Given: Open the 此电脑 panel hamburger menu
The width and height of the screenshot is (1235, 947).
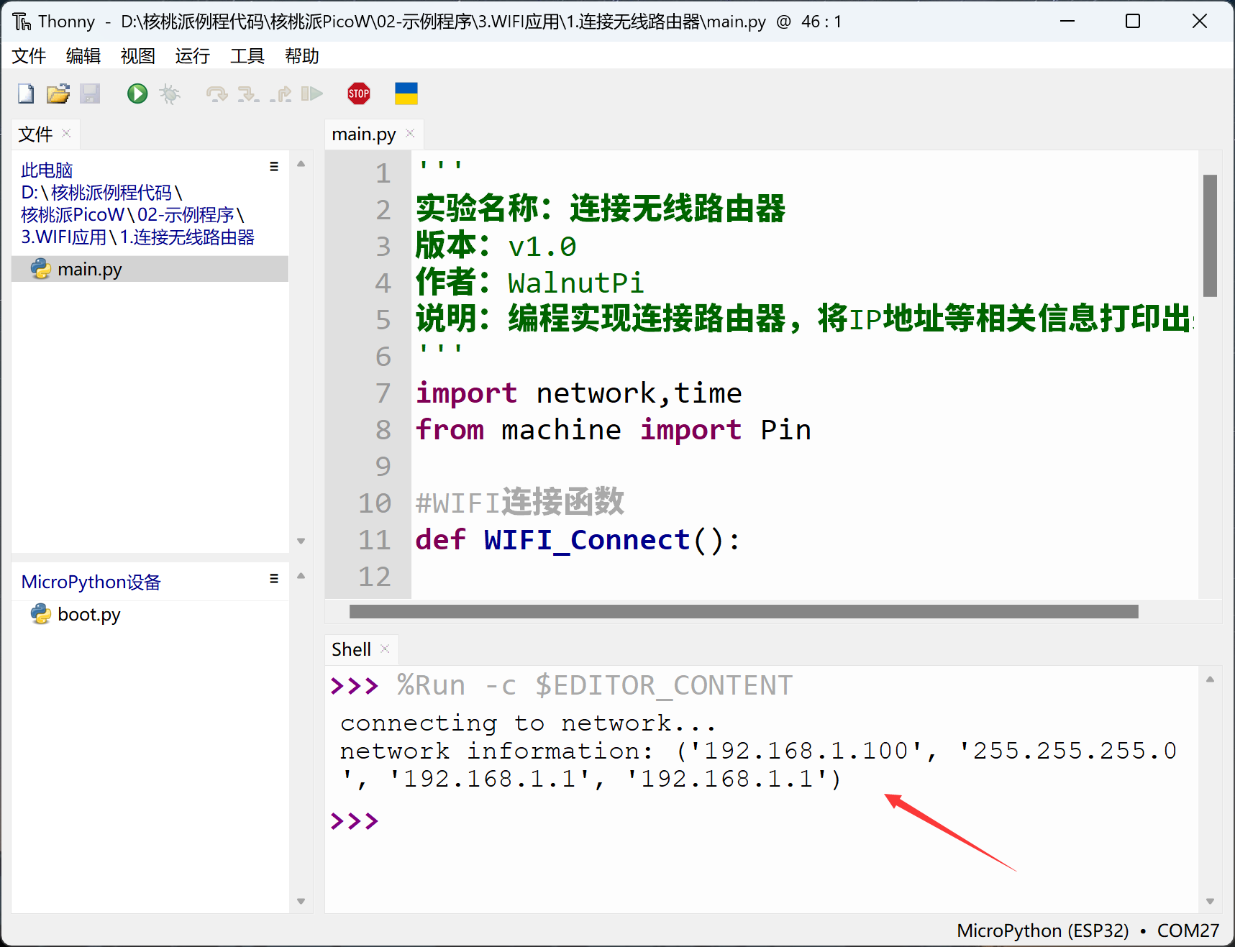Looking at the screenshot, I should 274,167.
